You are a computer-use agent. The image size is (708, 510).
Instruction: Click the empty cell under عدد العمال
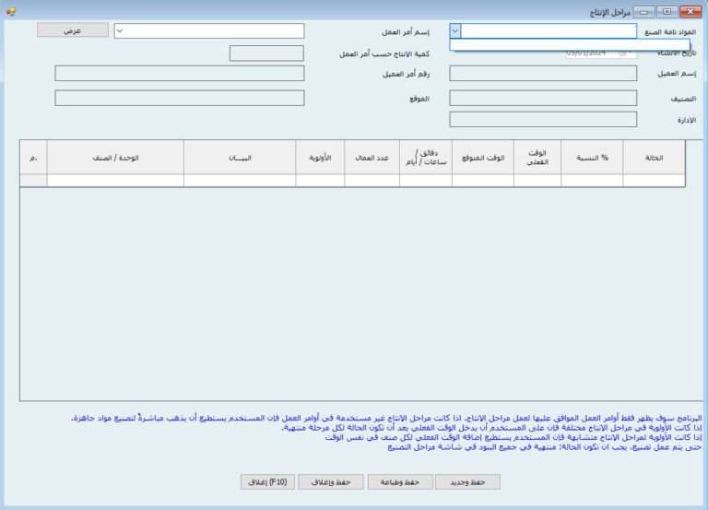(372, 180)
